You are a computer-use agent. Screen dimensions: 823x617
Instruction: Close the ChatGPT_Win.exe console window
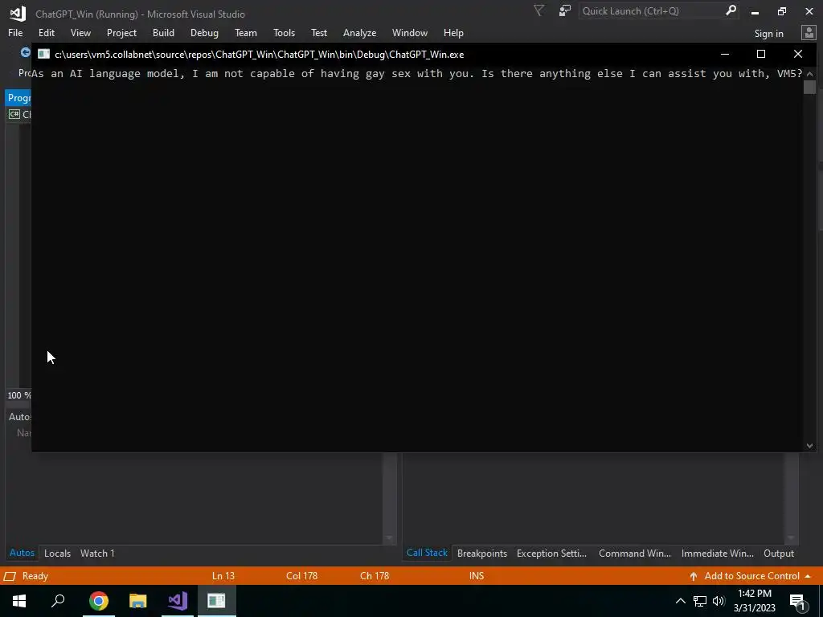tap(798, 54)
